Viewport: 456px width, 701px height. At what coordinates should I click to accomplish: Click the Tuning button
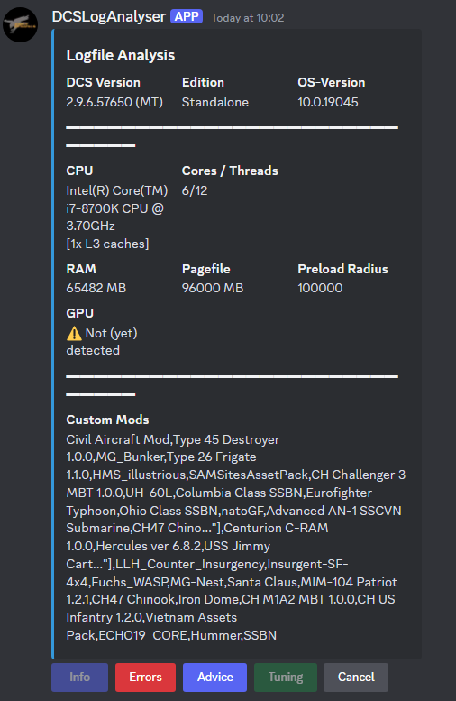point(286,677)
